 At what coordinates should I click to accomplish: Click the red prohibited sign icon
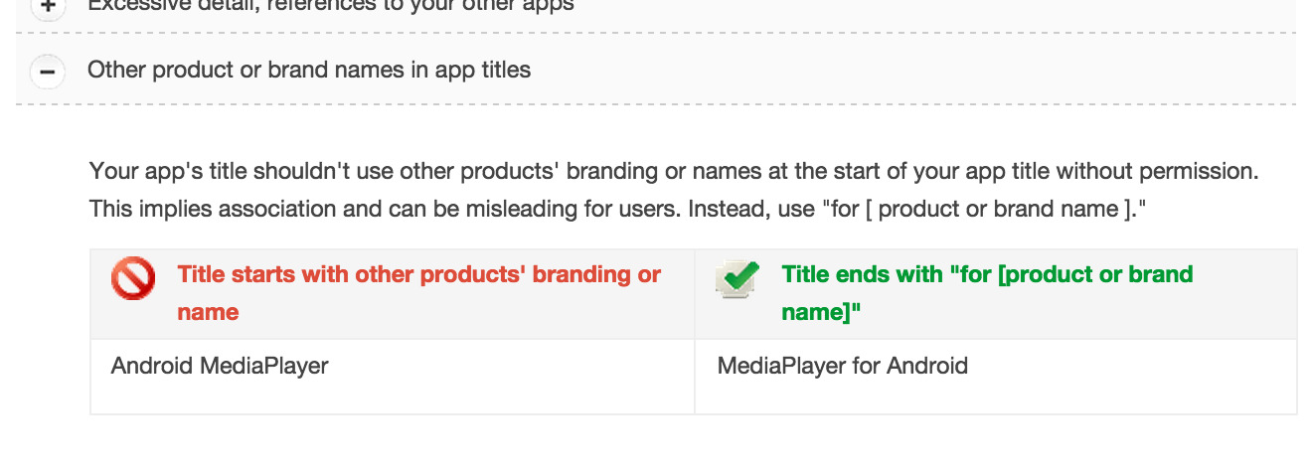click(133, 278)
